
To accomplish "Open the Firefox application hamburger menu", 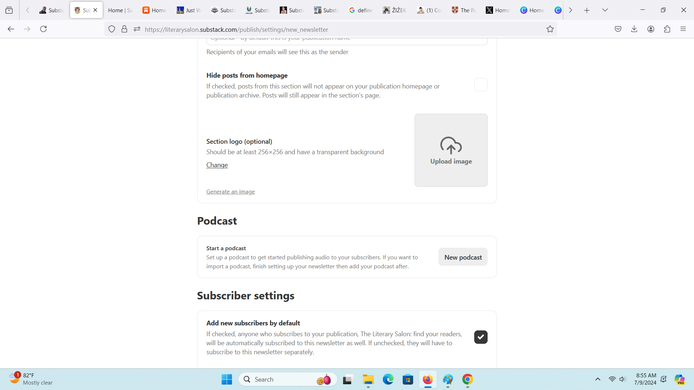I will click(x=683, y=29).
